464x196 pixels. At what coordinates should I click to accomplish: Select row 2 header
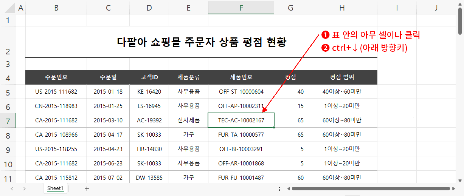click(8, 42)
